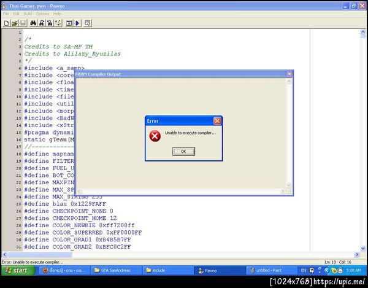Image resolution: width=368 pixels, height=288 pixels.
Task: Click the 5:08 AM system clock
Action: 353,270
